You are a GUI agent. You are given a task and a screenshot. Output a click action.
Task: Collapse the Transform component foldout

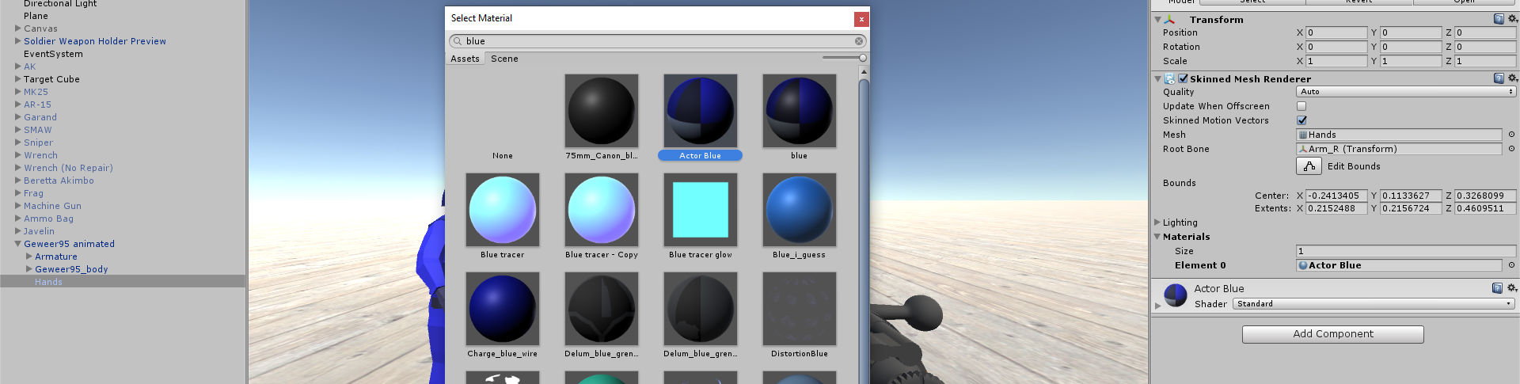tap(1157, 20)
